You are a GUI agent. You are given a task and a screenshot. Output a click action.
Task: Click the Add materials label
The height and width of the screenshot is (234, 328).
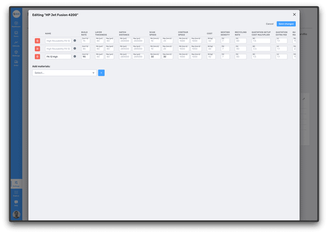[x=41, y=66]
